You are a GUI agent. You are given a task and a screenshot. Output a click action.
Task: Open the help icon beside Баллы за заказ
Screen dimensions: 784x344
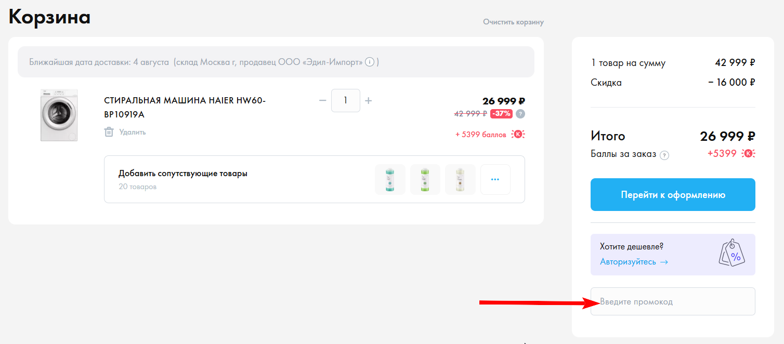pyautogui.click(x=665, y=154)
